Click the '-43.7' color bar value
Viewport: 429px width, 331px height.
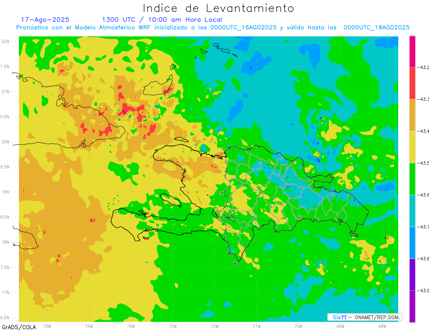click(x=424, y=227)
